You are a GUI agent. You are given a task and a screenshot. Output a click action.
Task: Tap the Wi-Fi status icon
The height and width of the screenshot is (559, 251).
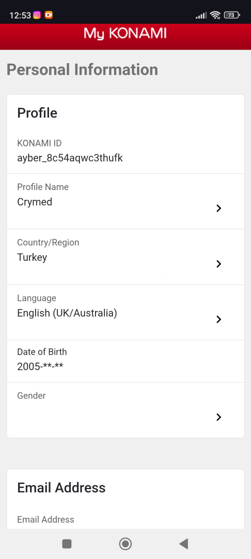click(215, 15)
